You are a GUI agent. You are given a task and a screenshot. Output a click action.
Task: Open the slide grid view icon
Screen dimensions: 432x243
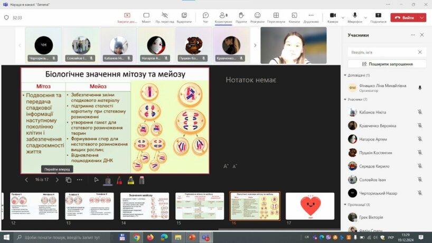click(68, 180)
